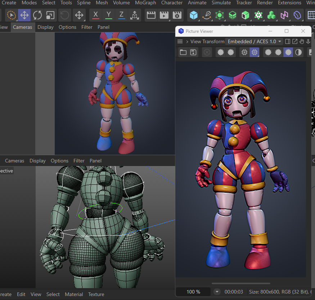Open top viewport Display menu
Screen dimensions: 315x300
tap(45, 27)
